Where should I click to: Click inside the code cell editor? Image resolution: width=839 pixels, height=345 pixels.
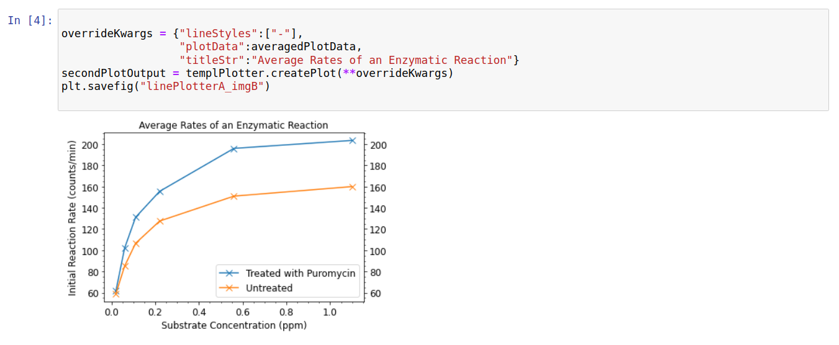pyautogui.click(x=443, y=60)
